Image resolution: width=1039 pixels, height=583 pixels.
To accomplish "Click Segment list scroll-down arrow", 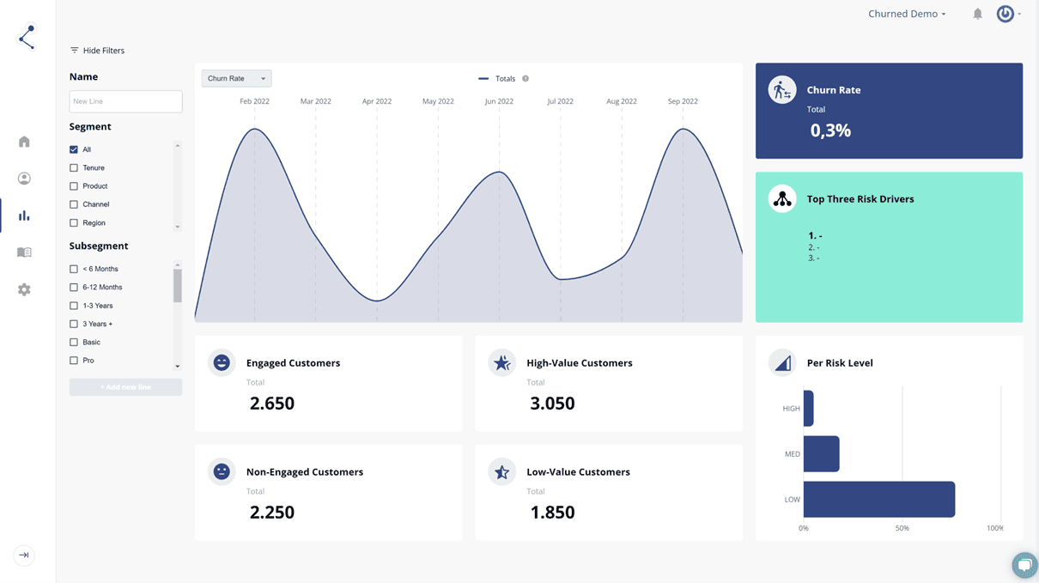I will (178, 228).
